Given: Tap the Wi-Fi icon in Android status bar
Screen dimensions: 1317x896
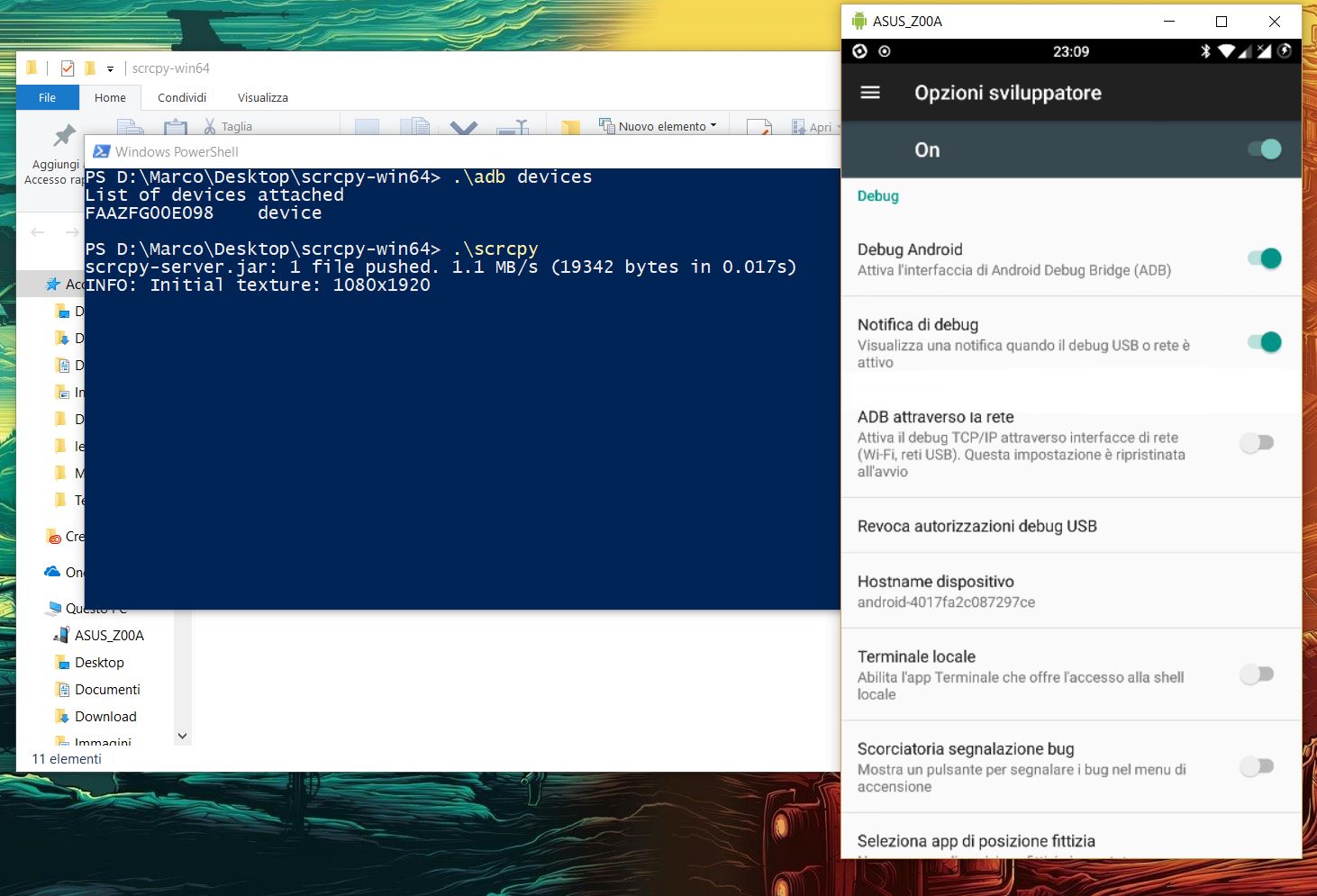Looking at the screenshot, I should [x=1226, y=51].
